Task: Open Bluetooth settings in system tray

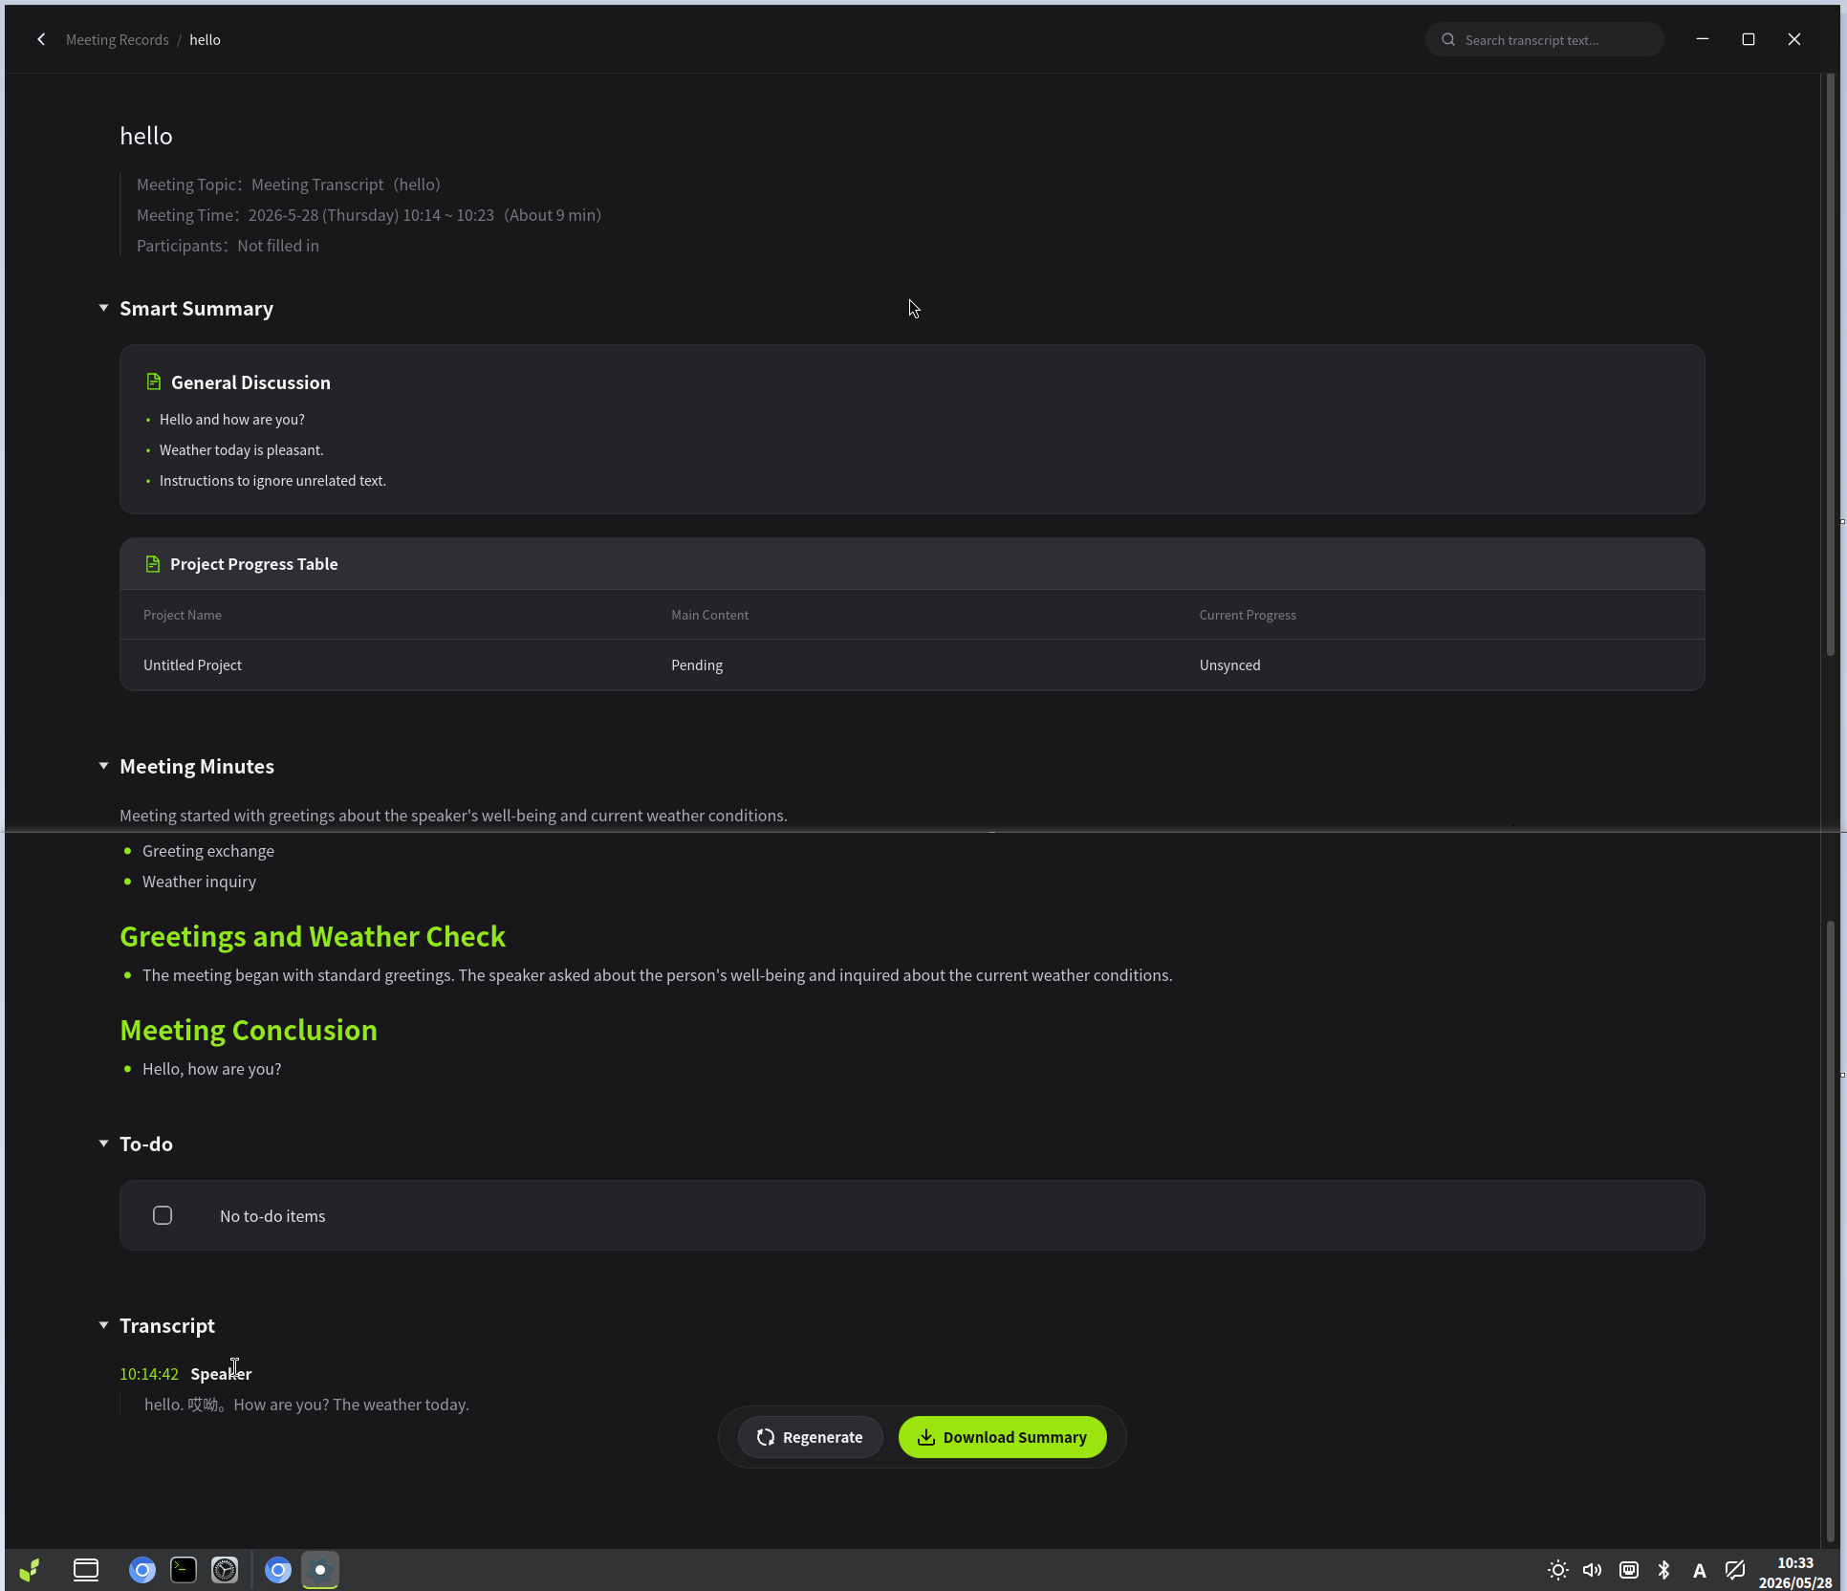Action: pyautogui.click(x=1663, y=1569)
